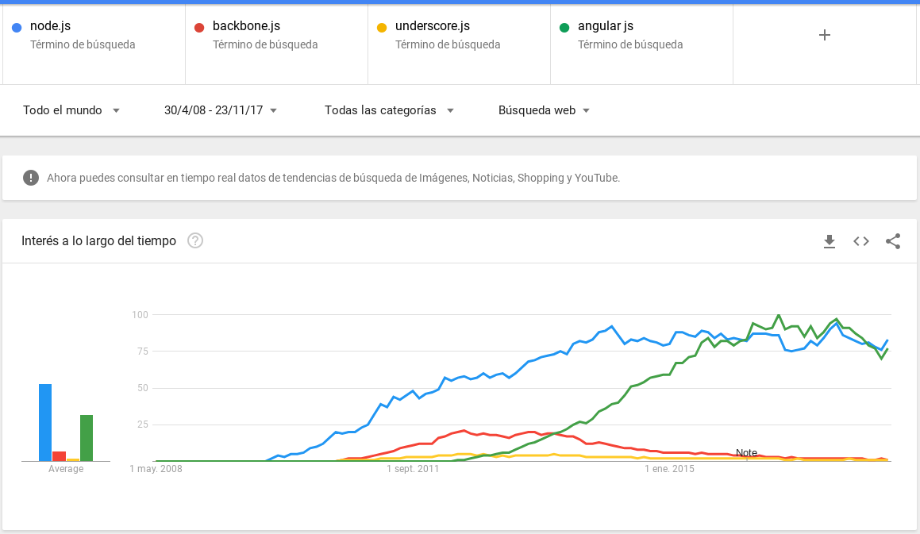920x534 pixels.
Task: Expand the Búsqueda web search type dropdown
Action: coord(544,110)
